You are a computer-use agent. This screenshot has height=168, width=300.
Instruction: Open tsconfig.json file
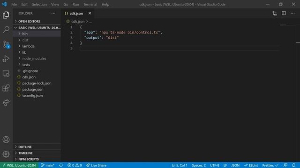coord(37,95)
